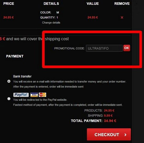Screen dimensions: 144x143
Task: Click the PRICE column header
Action: coord(9,3)
